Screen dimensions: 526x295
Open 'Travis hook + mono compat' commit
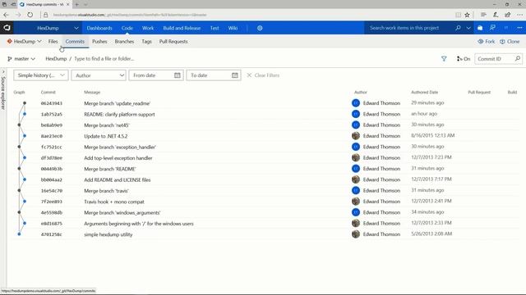(x=114, y=202)
